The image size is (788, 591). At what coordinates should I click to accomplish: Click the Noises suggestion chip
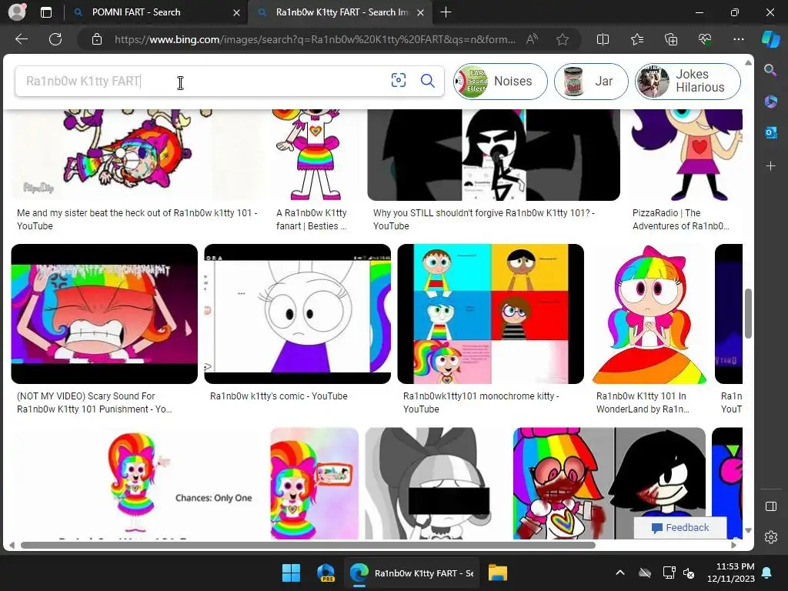click(500, 81)
